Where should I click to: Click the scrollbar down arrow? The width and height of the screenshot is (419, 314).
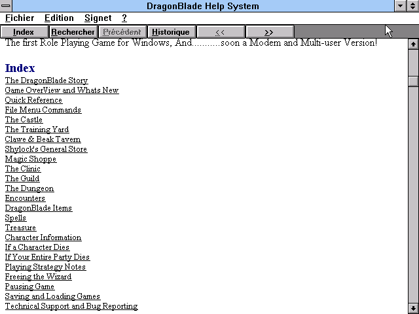(x=413, y=308)
